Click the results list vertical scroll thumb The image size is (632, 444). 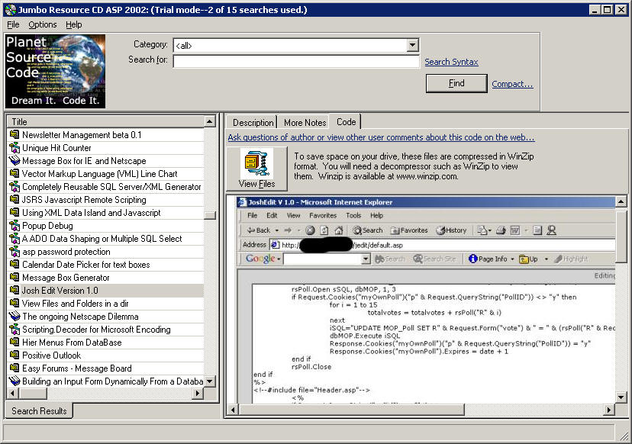coord(210,216)
